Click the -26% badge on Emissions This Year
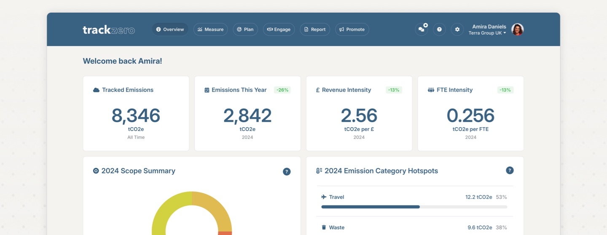The height and width of the screenshot is (235, 607). coord(282,90)
